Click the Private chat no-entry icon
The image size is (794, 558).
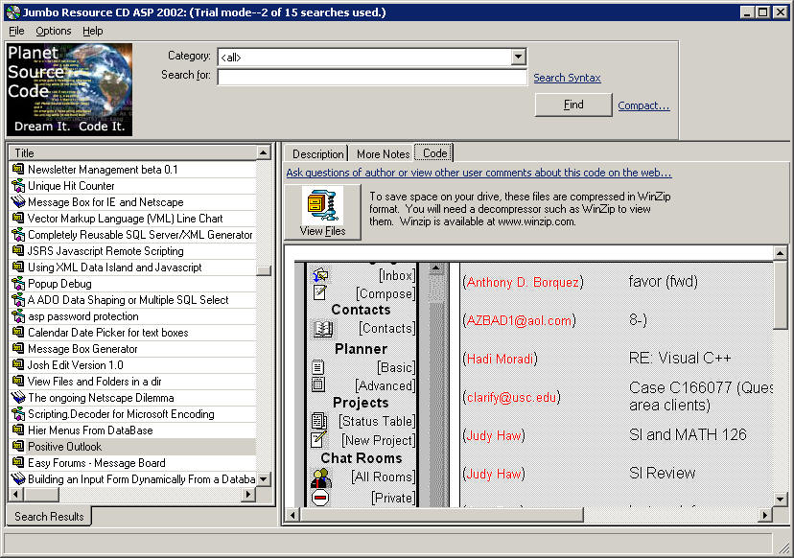point(320,498)
